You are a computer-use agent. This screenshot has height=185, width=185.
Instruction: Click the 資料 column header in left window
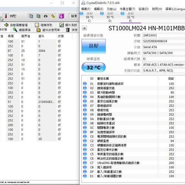[41, 36]
